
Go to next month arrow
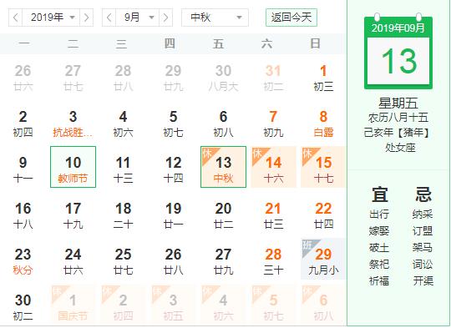pos(165,18)
